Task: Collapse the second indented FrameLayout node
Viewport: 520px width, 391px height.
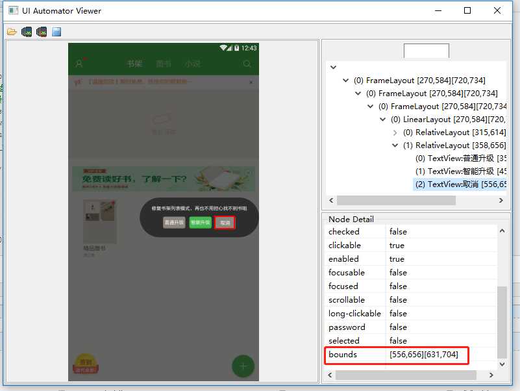Action: point(358,94)
